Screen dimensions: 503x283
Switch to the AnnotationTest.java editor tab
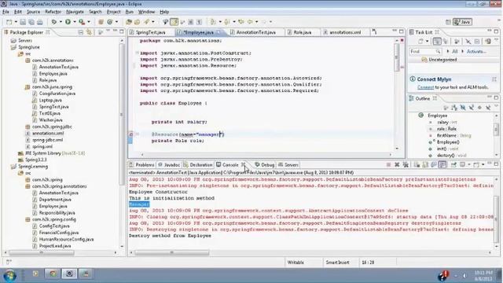253,32
